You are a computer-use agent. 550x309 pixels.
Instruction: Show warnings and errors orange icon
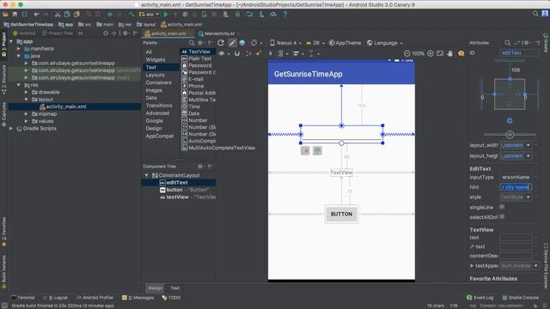(x=461, y=53)
